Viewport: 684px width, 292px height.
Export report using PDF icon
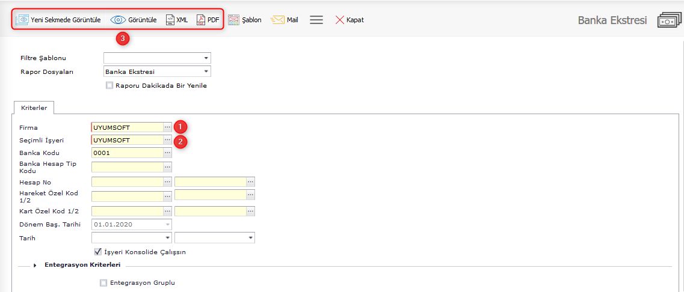coord(202,20)
